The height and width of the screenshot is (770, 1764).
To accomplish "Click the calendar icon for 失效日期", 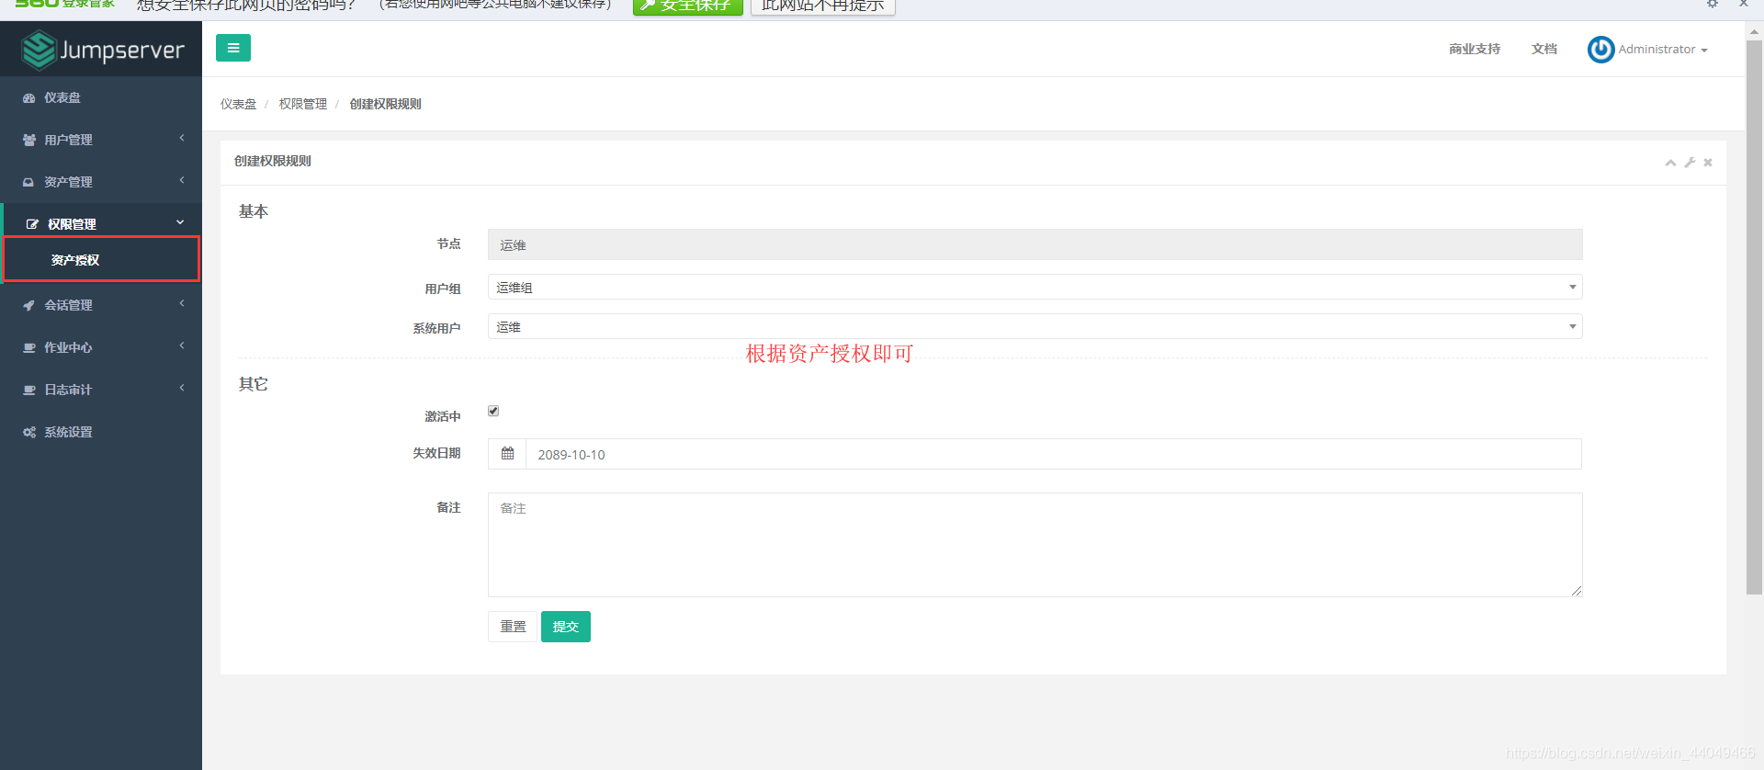I will 507,454.
